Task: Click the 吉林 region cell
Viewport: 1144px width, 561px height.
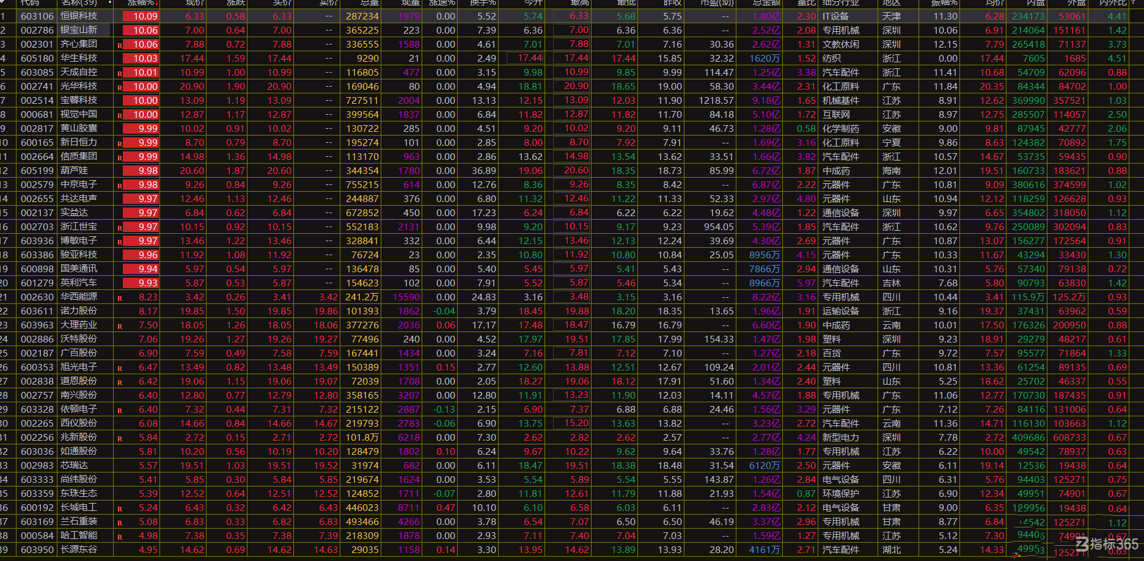Action: (x=892, y=283)
